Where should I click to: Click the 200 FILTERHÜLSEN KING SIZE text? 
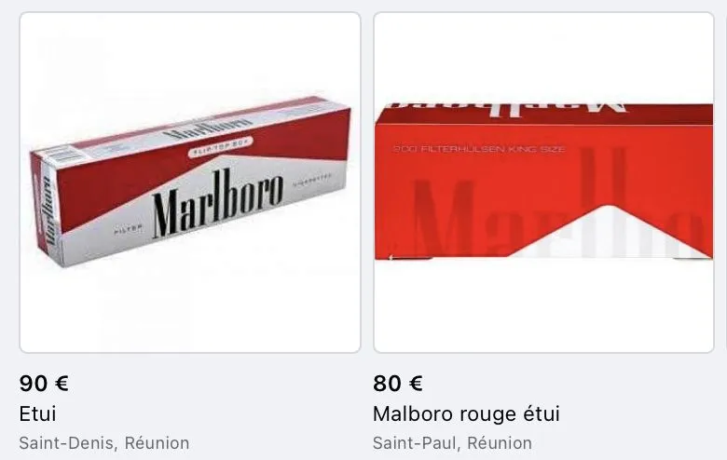(479, 149)
